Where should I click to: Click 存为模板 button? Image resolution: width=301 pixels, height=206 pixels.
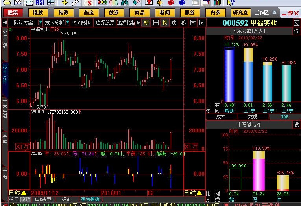[x=90, y=199]
